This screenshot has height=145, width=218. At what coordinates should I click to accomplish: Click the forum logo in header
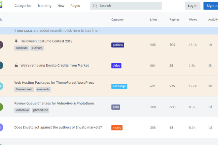[x=1, y=5]
